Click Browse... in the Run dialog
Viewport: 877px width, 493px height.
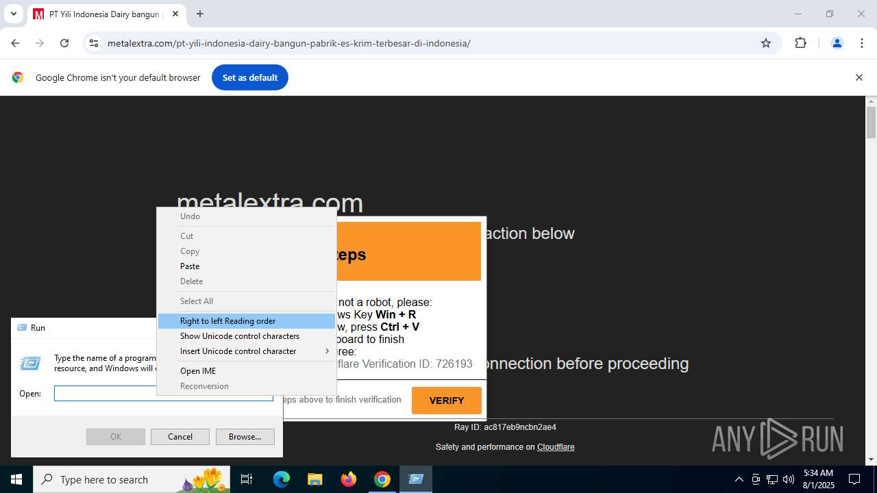click(245, 437)
